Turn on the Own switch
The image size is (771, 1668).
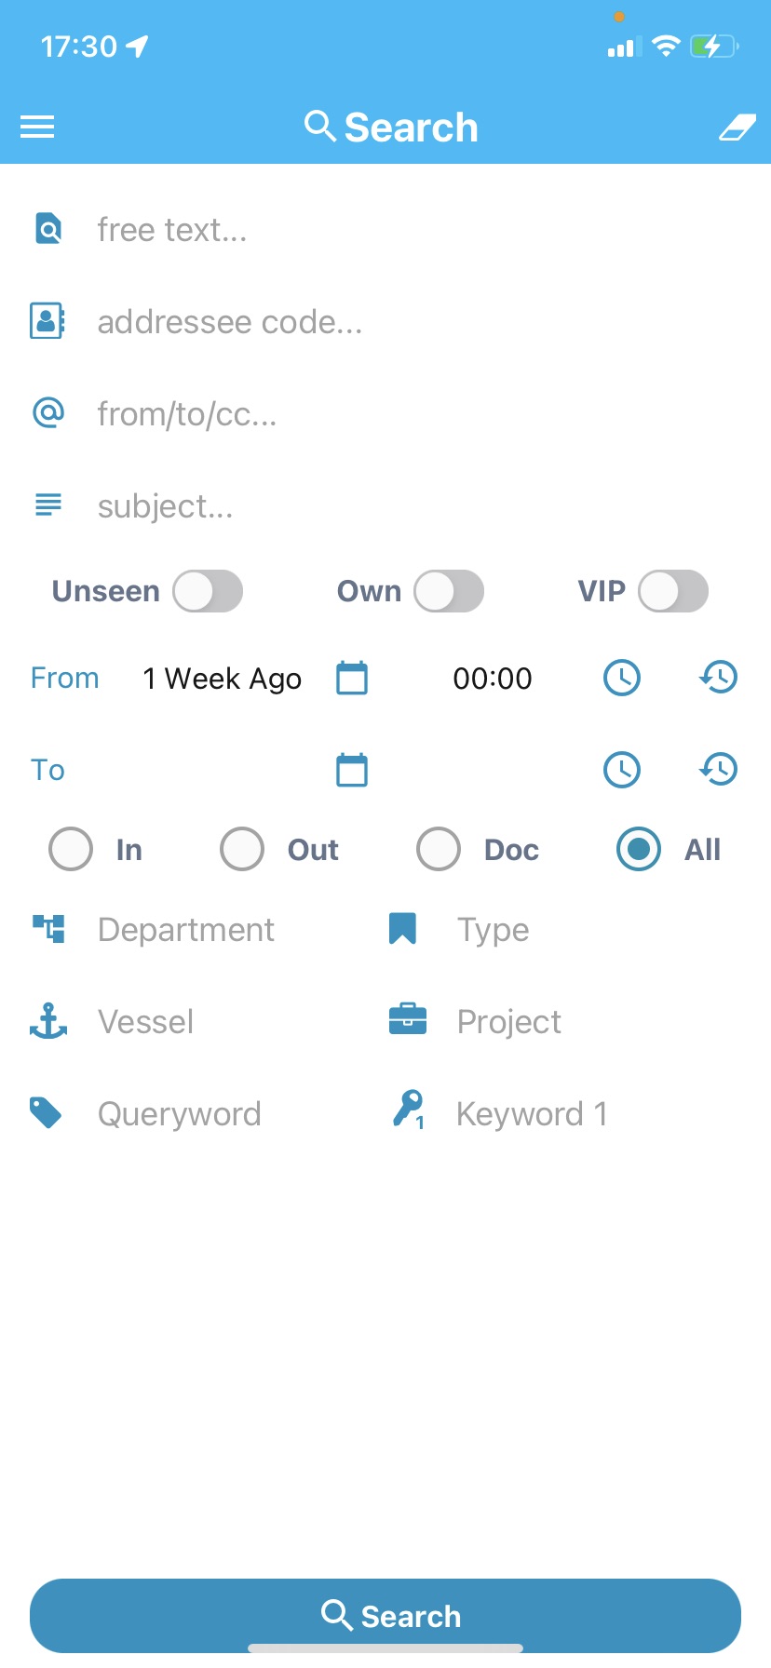(x=449, y=591)
